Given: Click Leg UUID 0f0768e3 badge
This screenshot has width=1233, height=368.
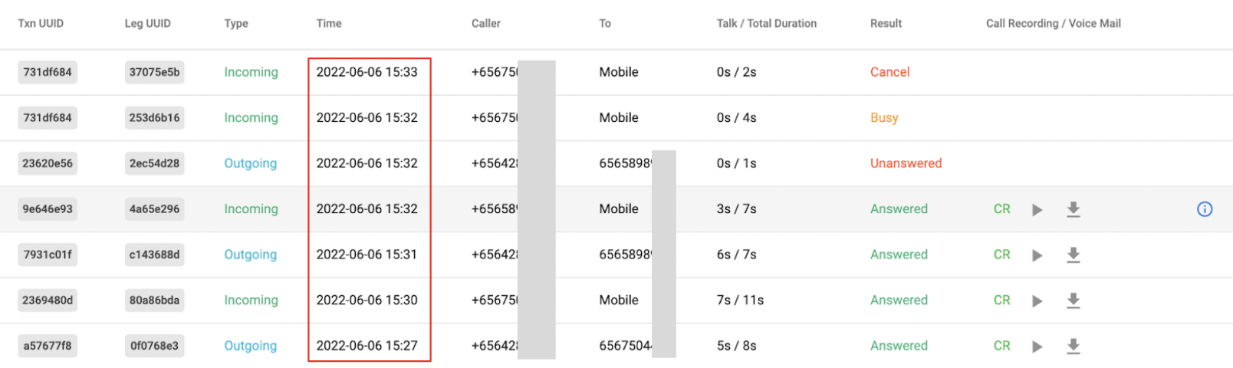Looking at the screenshot, I should (154, 346).
